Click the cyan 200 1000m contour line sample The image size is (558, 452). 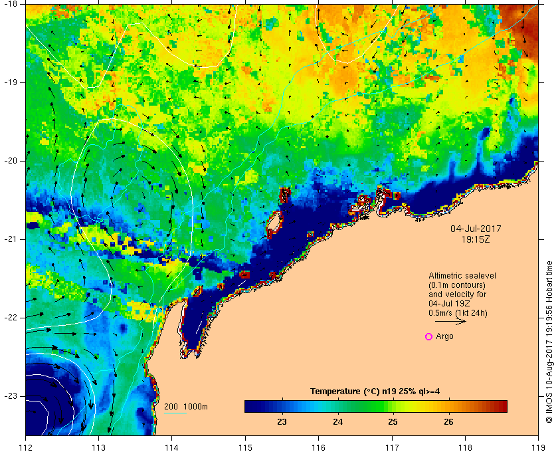tap(175, 413)
